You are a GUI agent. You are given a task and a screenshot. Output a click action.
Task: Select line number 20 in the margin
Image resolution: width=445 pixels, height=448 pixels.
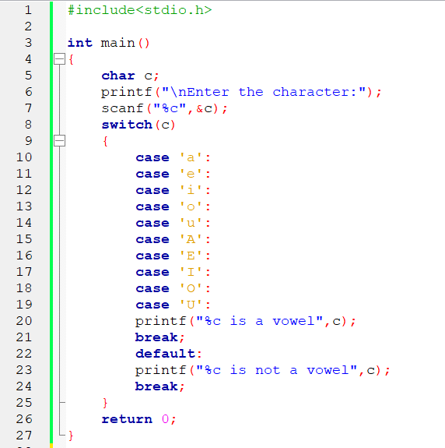point(24,321)
